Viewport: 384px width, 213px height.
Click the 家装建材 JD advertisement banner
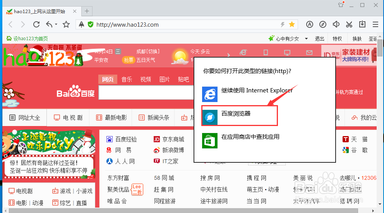[x=349, y=55]
